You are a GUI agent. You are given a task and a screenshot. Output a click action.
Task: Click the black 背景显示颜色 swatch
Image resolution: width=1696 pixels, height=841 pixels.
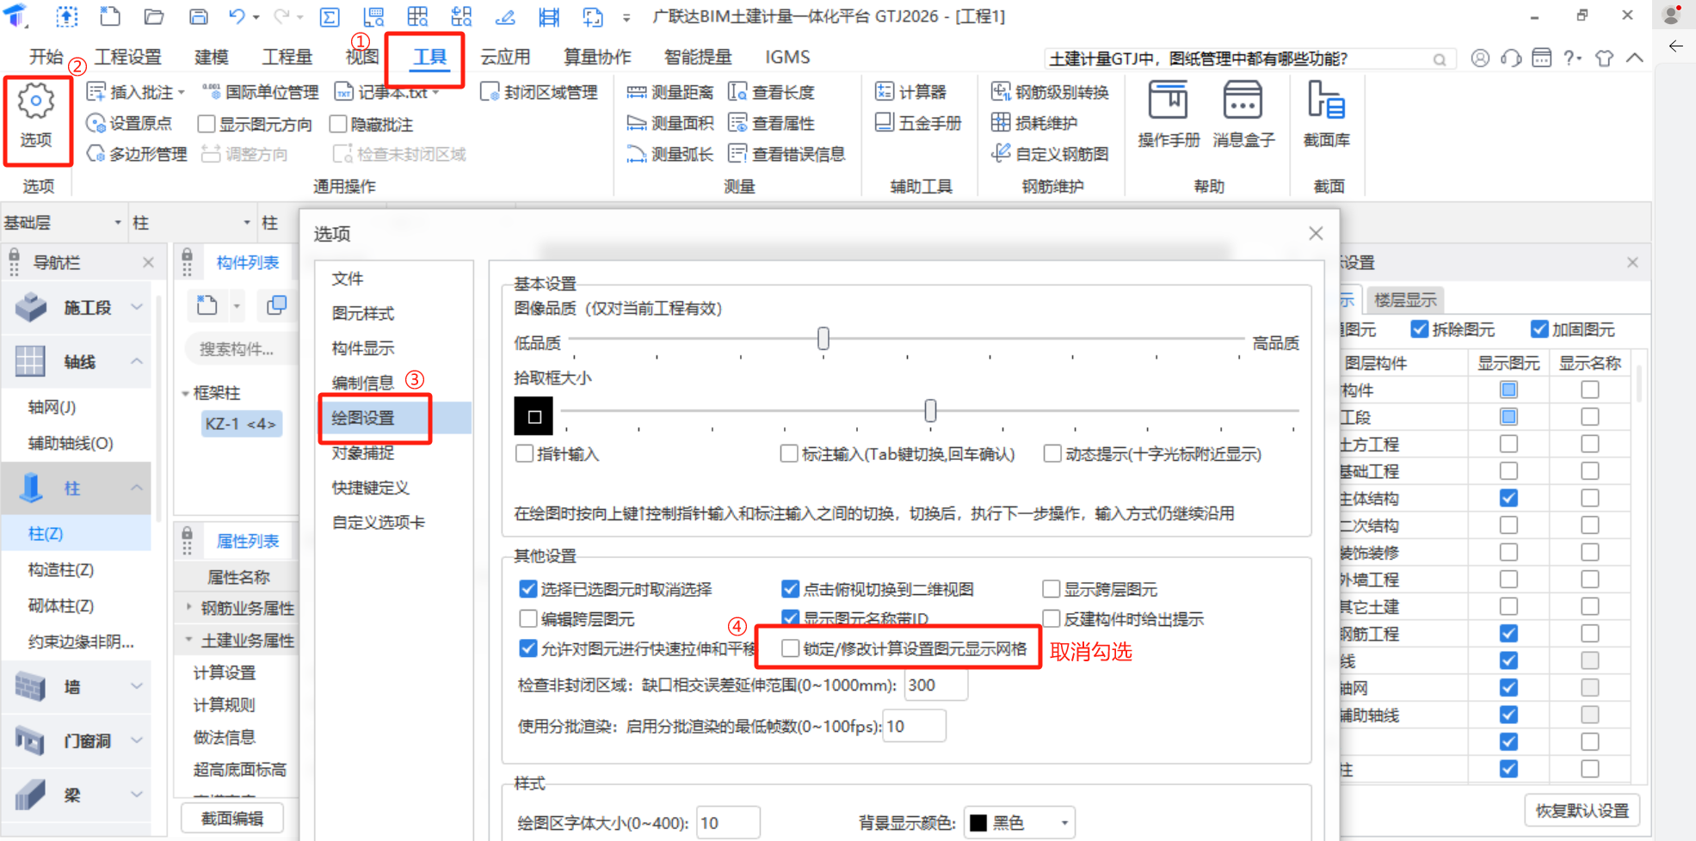tap(978, 823)
